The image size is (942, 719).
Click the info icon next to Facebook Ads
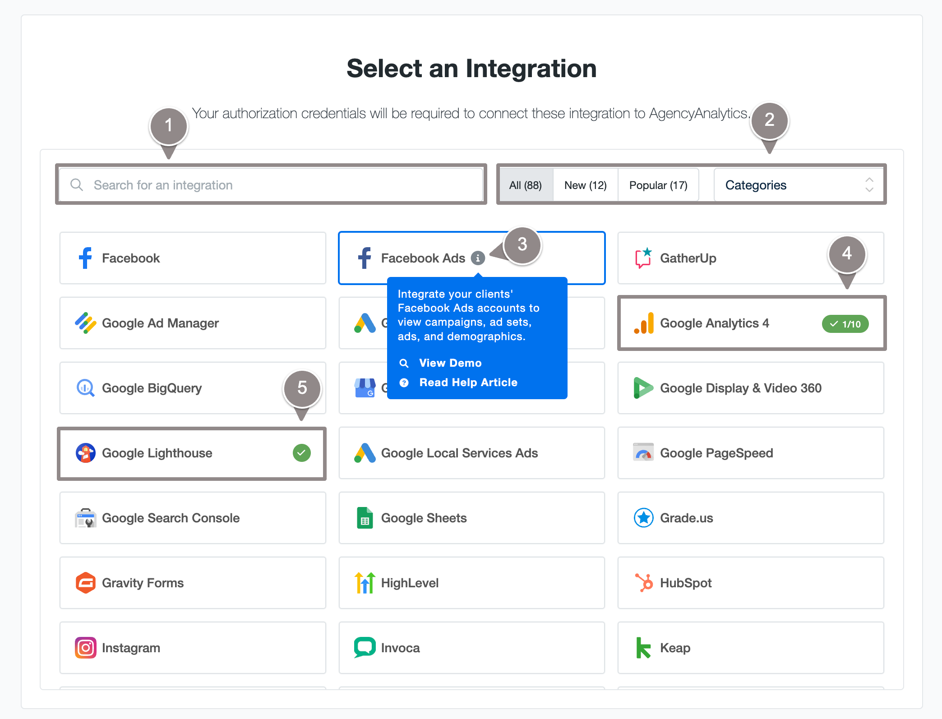(478, 258)
